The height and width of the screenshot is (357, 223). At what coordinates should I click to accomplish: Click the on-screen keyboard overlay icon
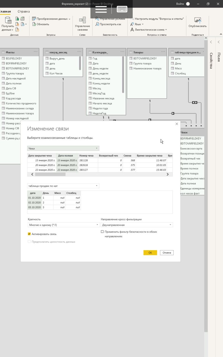coord(122,9)
